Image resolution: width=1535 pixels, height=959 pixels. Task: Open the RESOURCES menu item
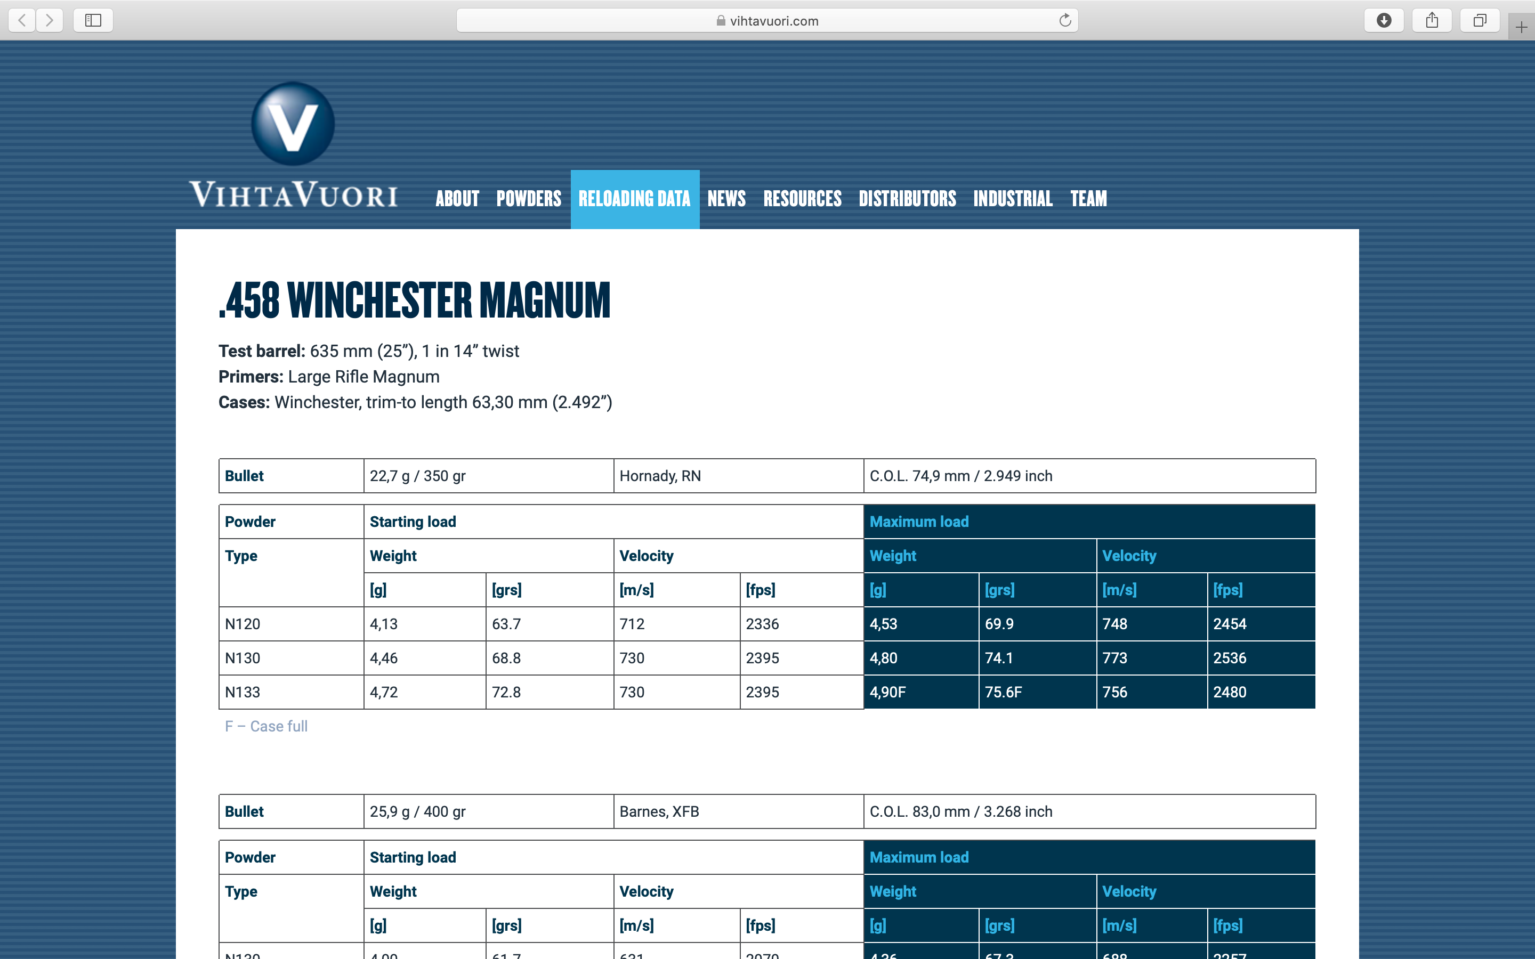802,199
